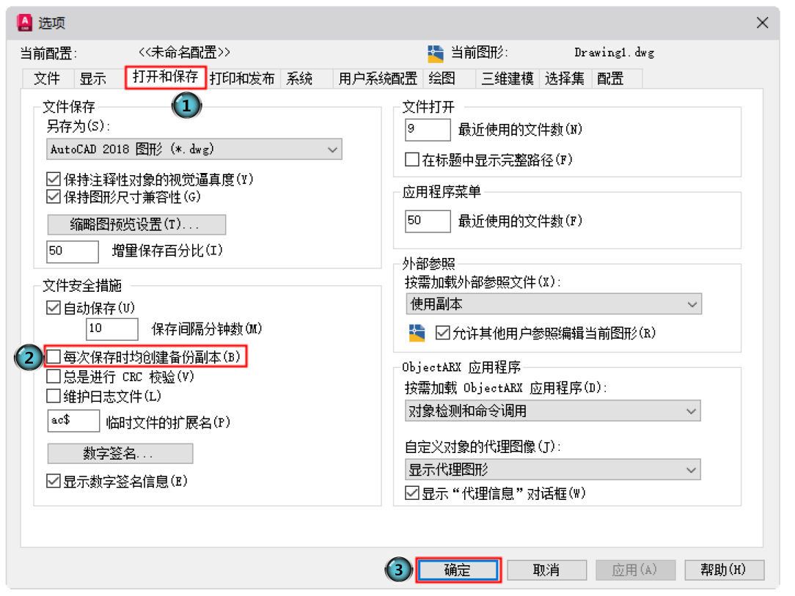Switch to the 打开和保存 tab
The height and width of the screenshot is (596, 795).
coord(165,78)
